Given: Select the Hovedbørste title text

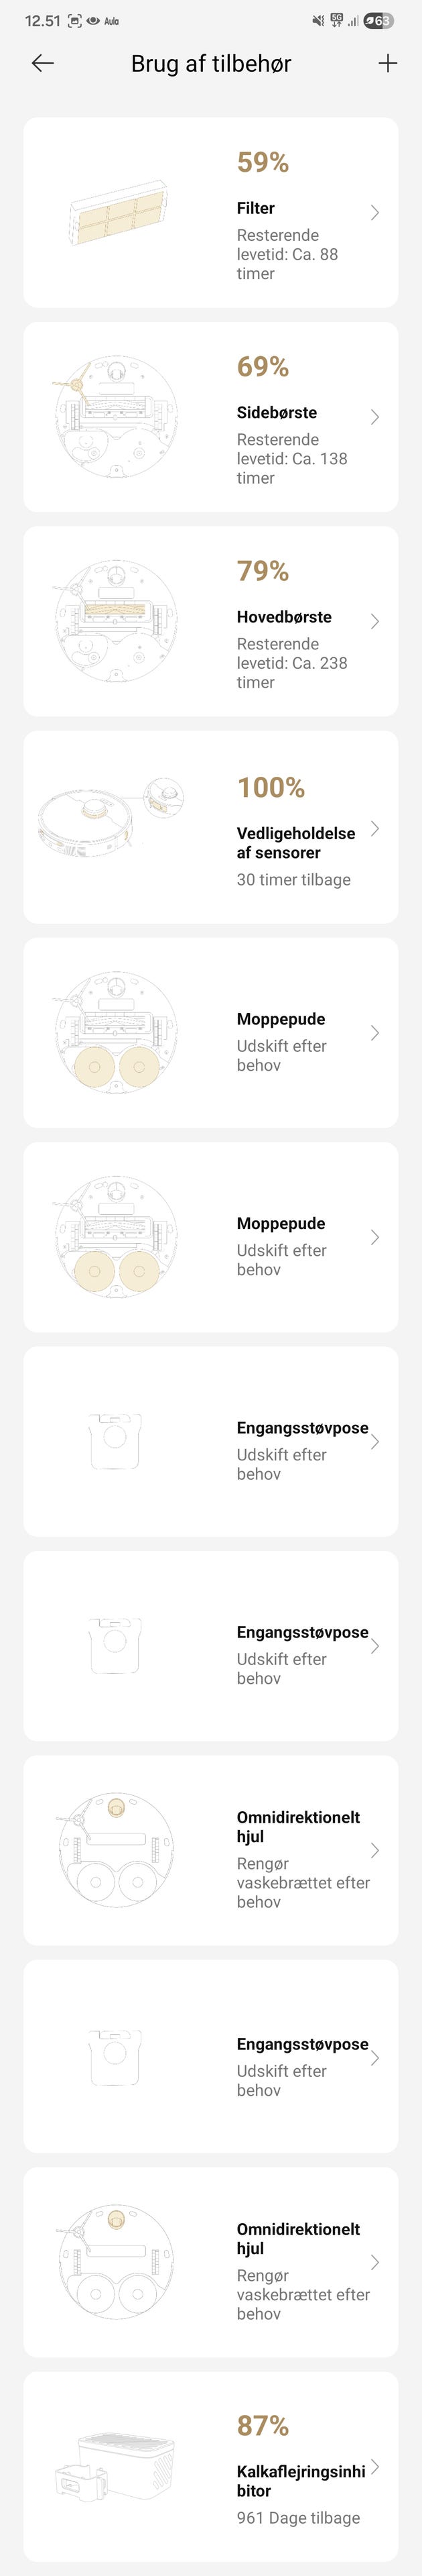Looking at the screenshot, I should pyautogui.click(x=284, y=617).
